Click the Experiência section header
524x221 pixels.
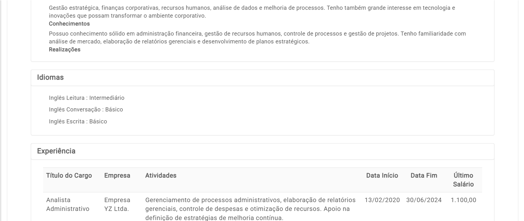click(x=56, y=151)
